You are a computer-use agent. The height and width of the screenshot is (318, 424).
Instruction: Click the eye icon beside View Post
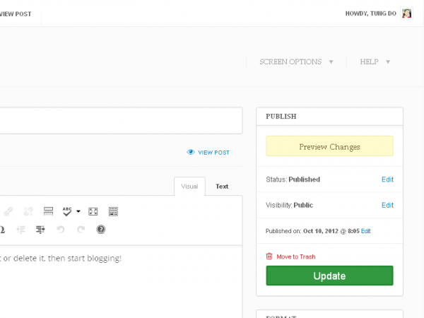pos(191,152)
